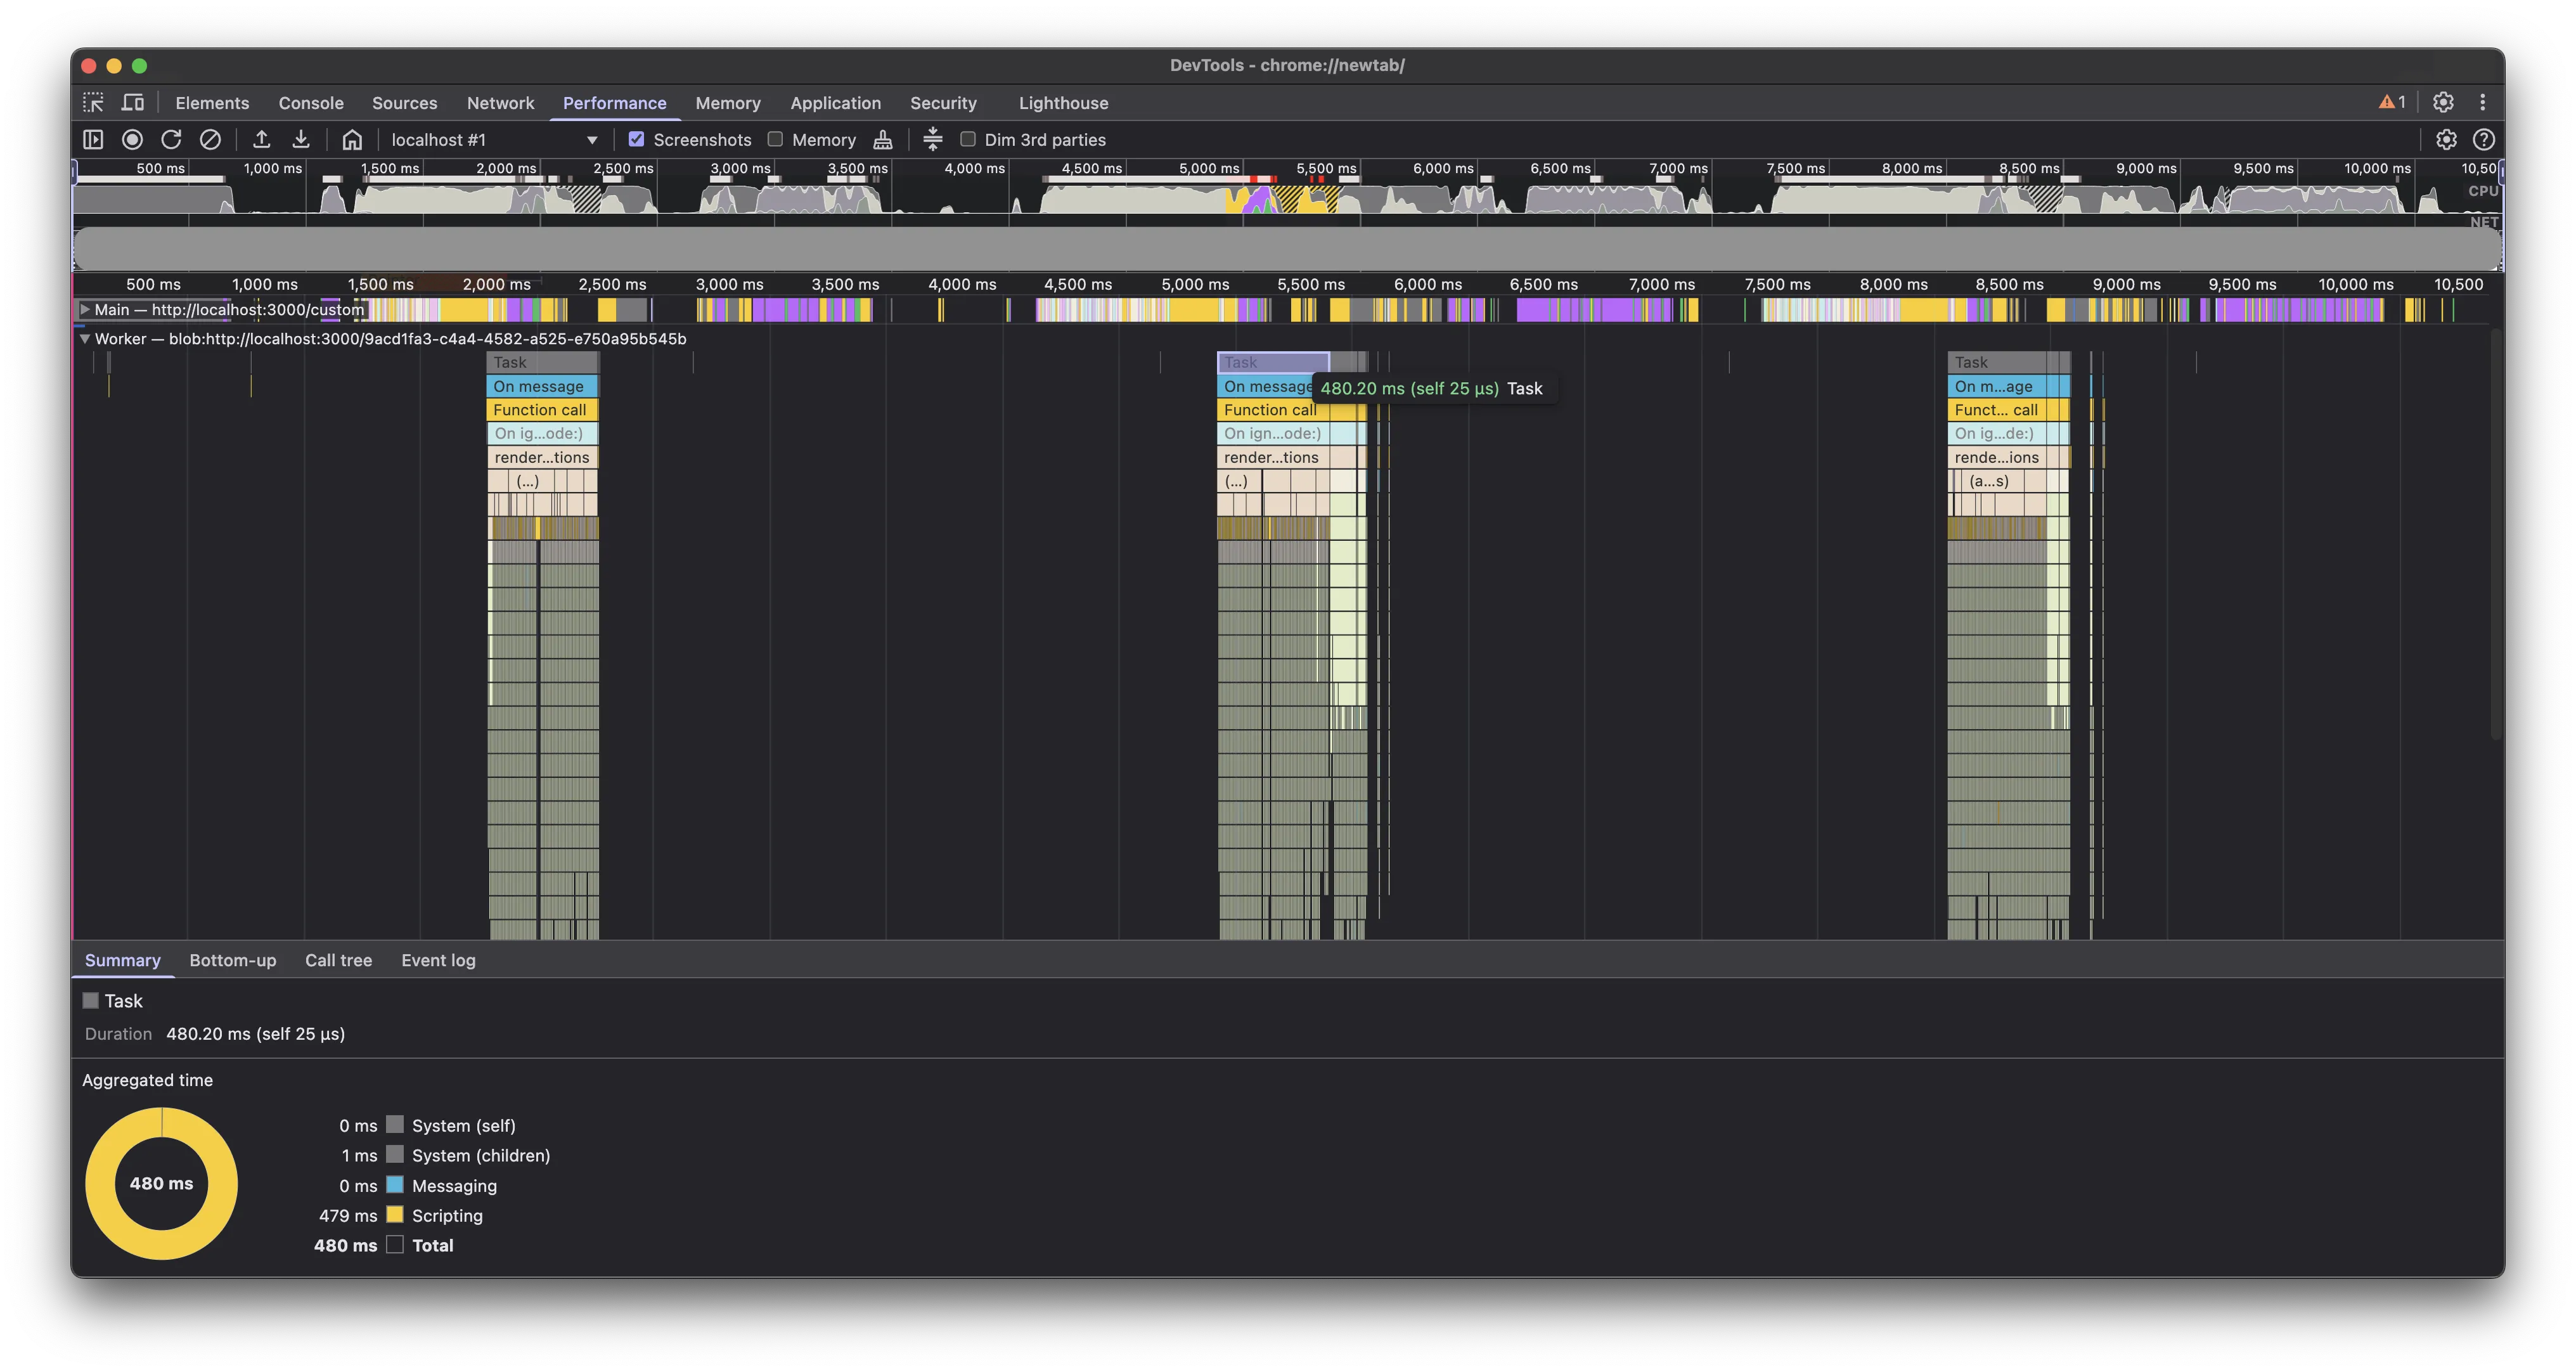
Task: Enable Dim 3rd parties checkbox
Action: (968, 140)
